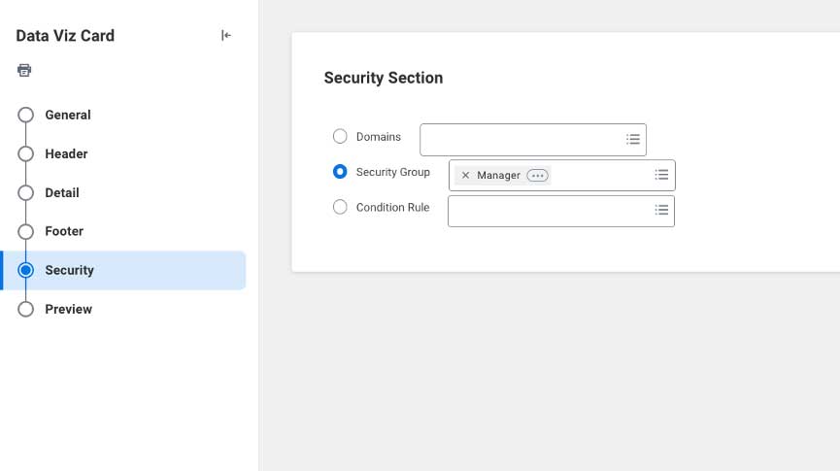
Task: Select the Condition Rule radio button
Action: pos(340,207)
